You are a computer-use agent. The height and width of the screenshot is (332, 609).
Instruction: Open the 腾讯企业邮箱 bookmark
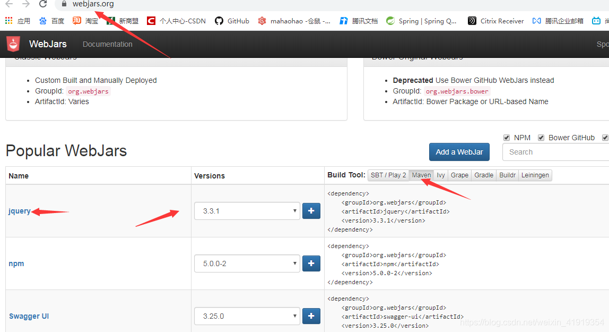point(558,21)
